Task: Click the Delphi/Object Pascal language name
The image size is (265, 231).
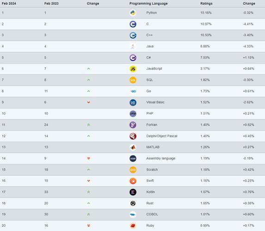Action: click(162, 136)
